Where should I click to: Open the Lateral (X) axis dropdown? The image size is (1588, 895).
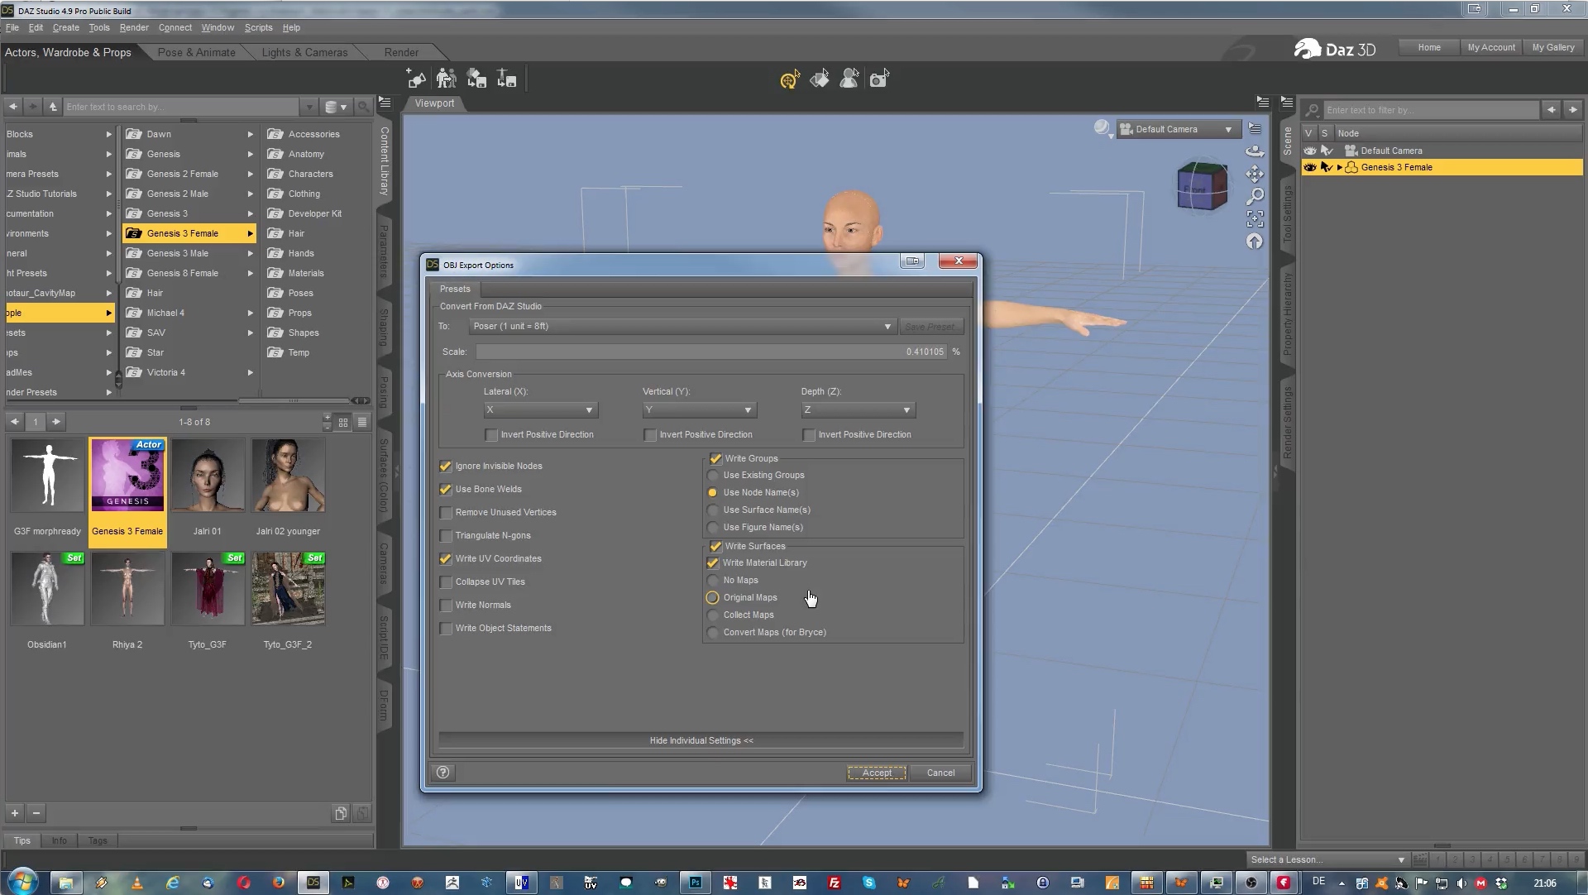pyautogui.click(x=540, y=410)
